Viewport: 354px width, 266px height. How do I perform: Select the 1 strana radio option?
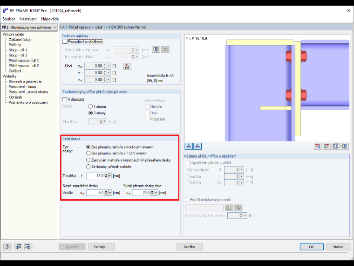click(90, 106)
